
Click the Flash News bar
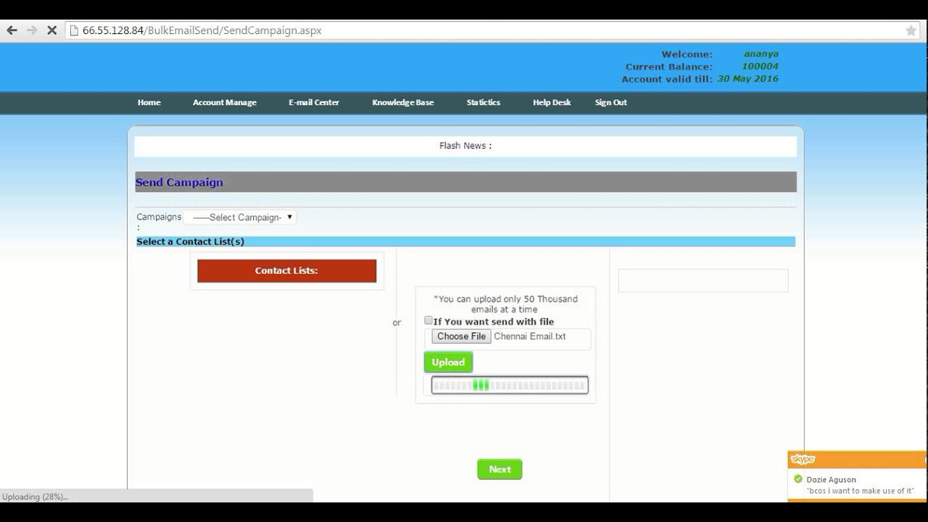point(465,146)
